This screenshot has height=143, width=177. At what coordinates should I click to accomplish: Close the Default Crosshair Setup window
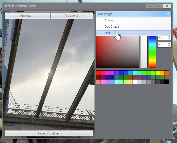tap(167, 6)
